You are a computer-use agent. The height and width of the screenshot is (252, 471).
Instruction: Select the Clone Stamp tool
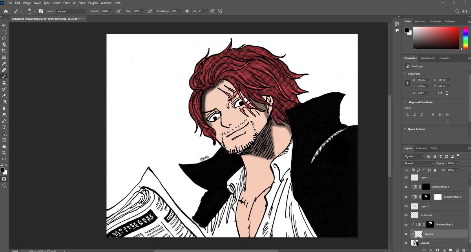coord(4,83)
